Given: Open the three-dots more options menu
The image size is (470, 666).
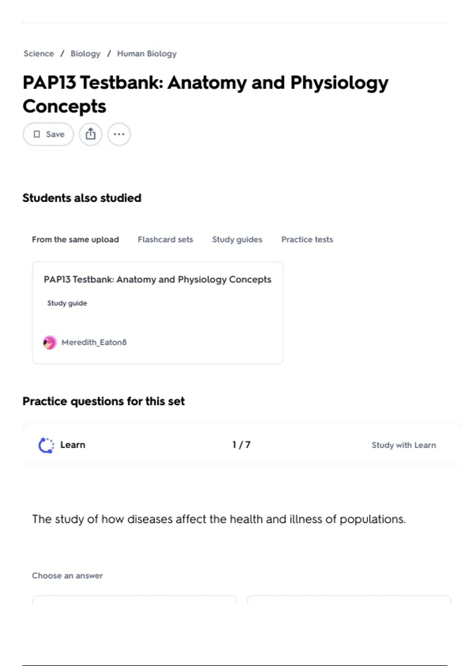Looking at the screenshot, I should [x=119, y=134].
